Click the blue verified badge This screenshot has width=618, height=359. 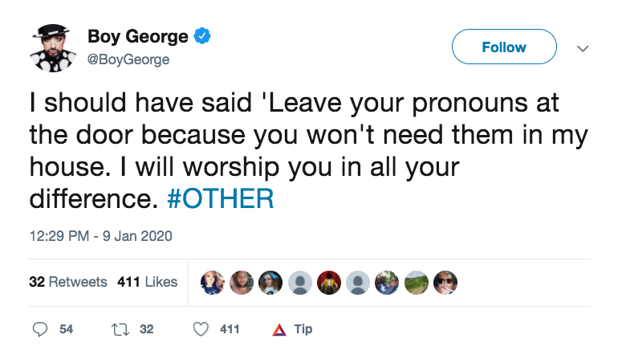point(204,37)
